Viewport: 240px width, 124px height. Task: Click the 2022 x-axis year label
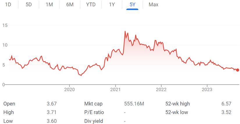tap(161, 89)
